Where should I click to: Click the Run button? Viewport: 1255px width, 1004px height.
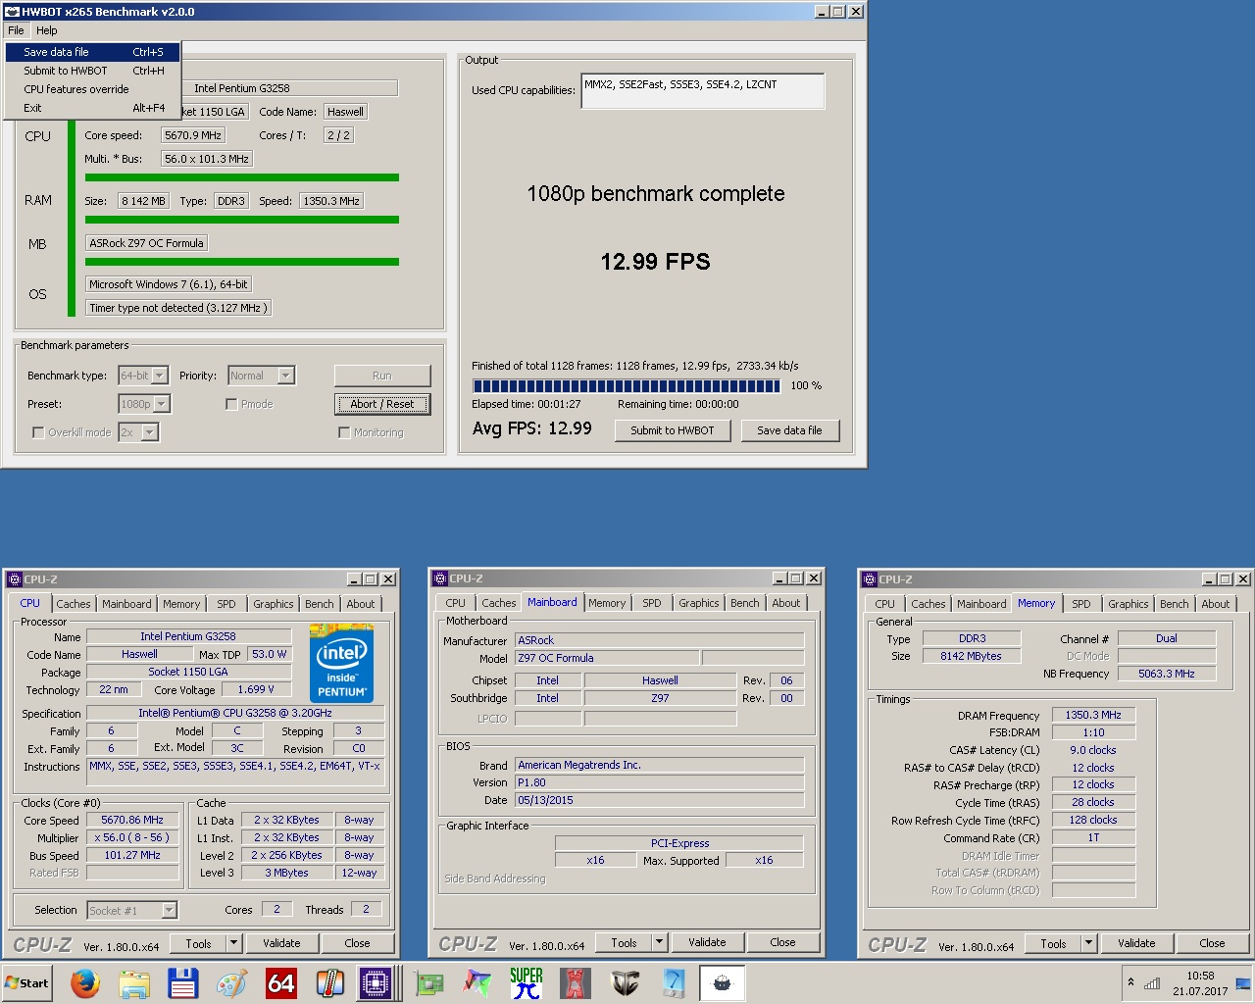pos(382,376)
